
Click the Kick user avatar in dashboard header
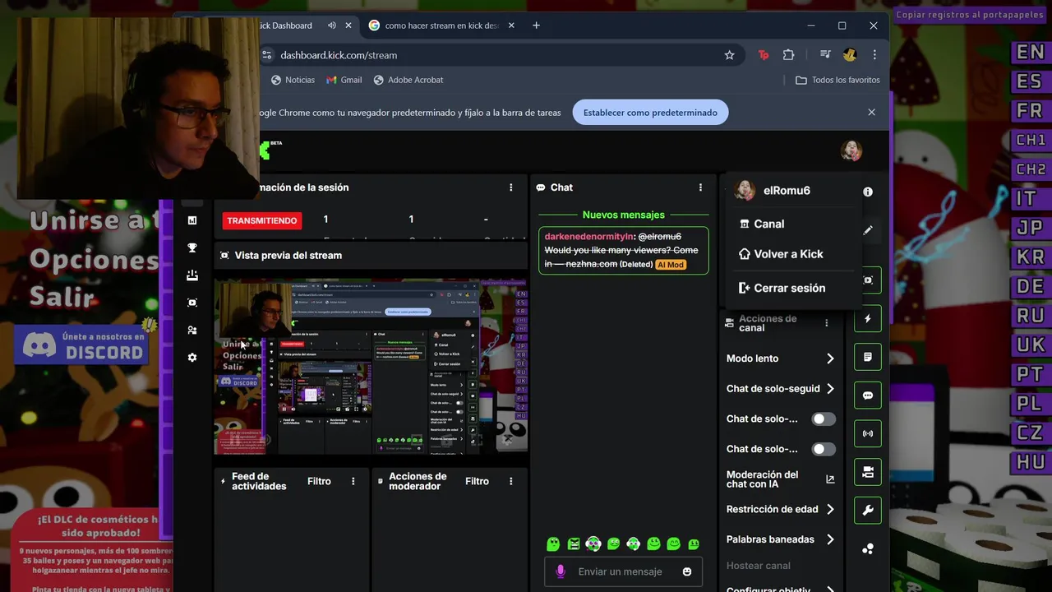(x=851, y=150)
